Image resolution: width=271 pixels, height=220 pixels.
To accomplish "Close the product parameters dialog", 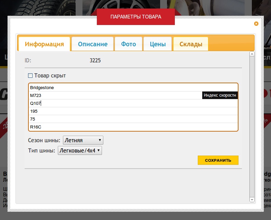I will pos(256,24).
